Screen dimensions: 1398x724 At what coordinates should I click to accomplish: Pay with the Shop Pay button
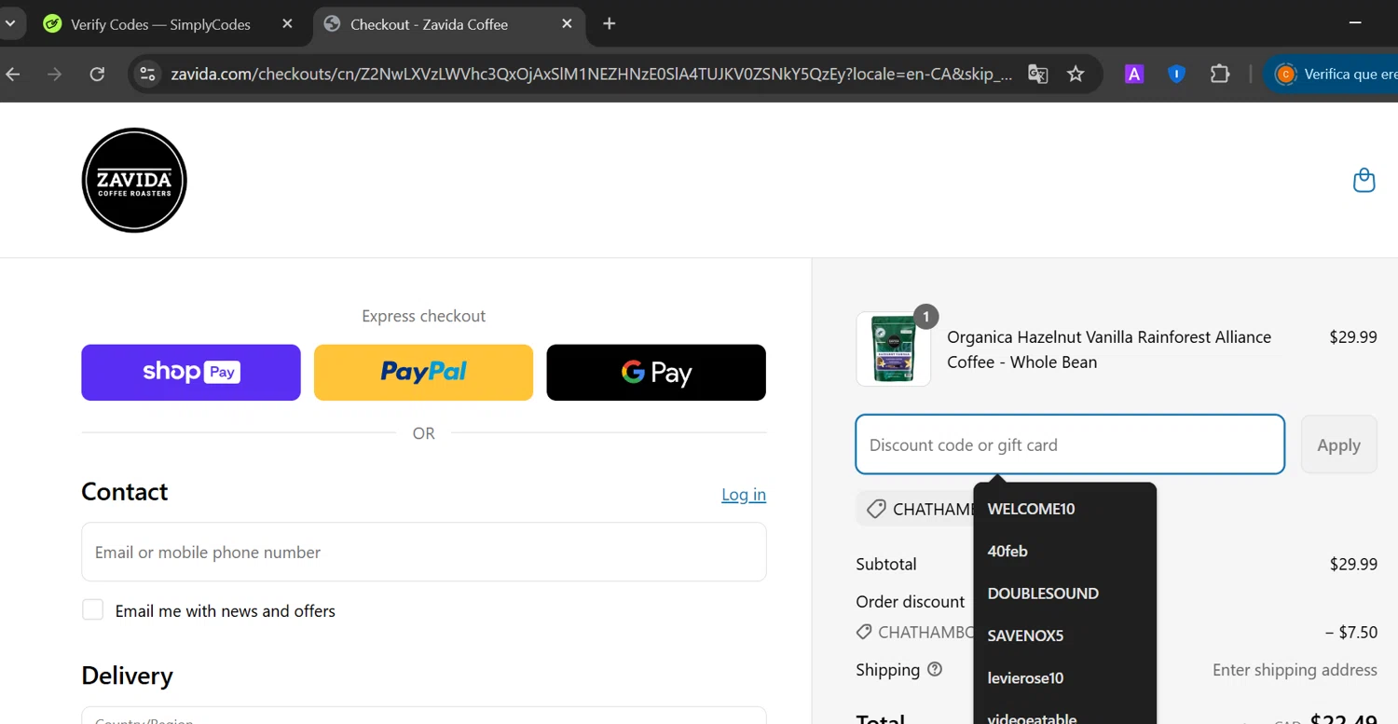(x=191, y=373)
